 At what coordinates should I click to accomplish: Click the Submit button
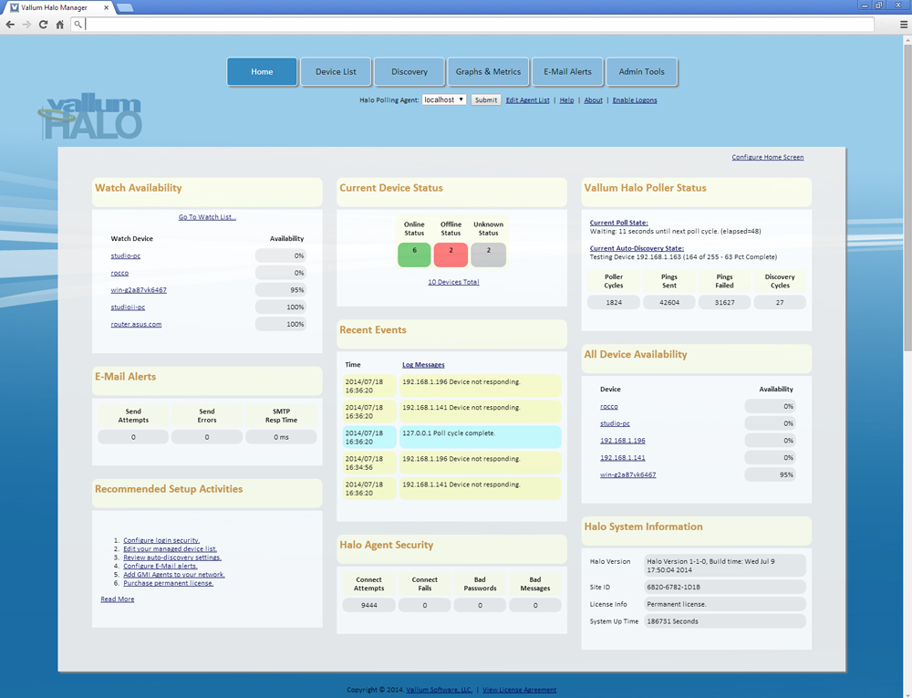pos(486,100)
